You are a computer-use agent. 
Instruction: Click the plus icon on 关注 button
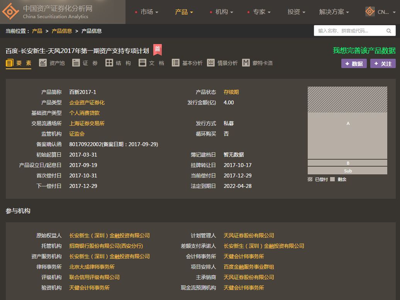[376, 64]
